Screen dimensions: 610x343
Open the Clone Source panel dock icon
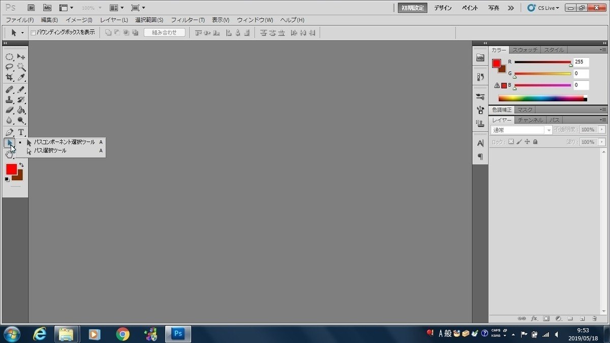coord(480,123)
